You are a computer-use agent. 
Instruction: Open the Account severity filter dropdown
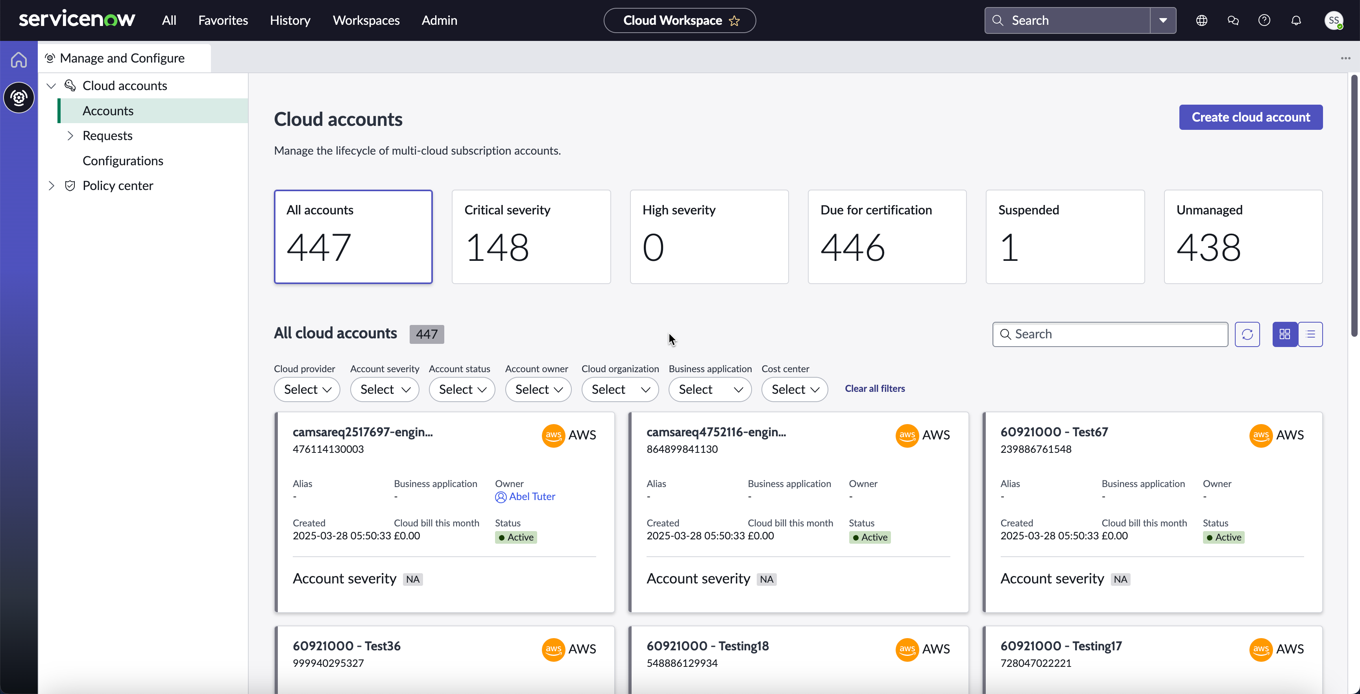tap(384, 389)
